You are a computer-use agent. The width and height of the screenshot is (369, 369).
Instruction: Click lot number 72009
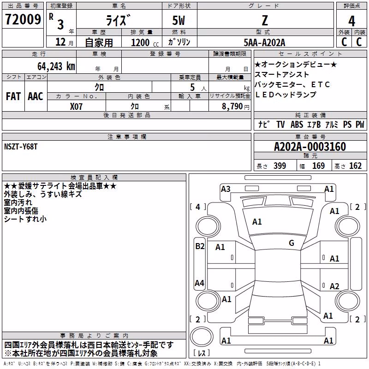click(23, 19)
